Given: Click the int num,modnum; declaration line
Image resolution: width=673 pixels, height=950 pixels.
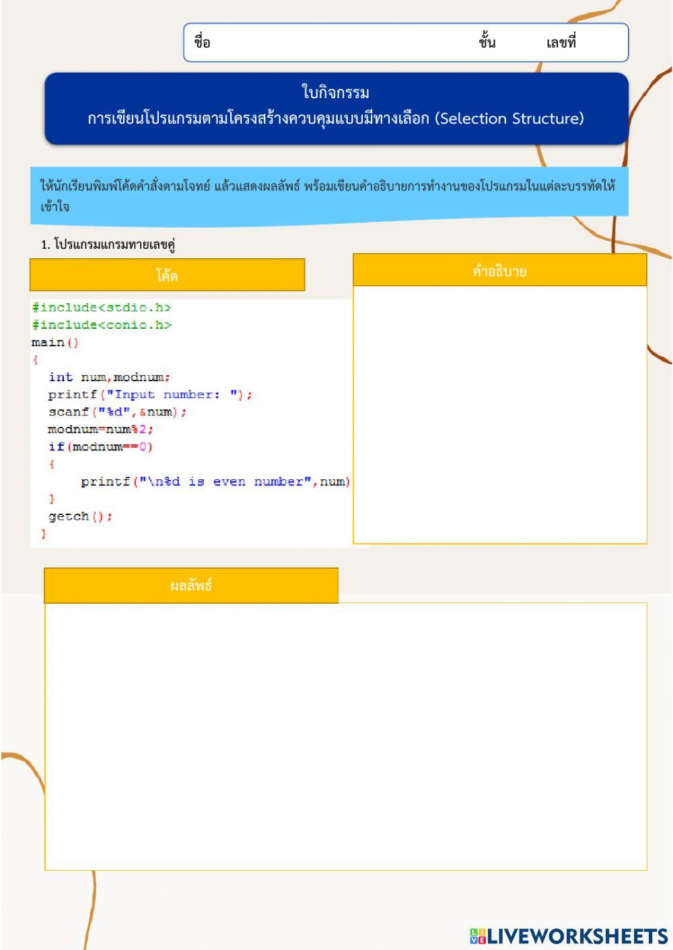Looking at the screenshot, I should tap(109, 377).
